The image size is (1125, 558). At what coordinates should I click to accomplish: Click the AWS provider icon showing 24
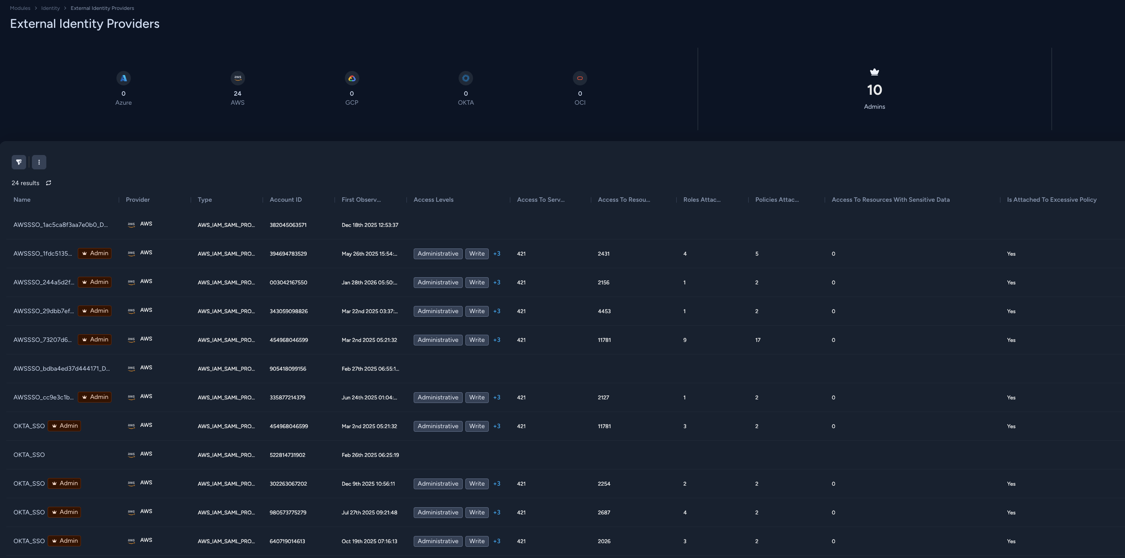[238, 78]
